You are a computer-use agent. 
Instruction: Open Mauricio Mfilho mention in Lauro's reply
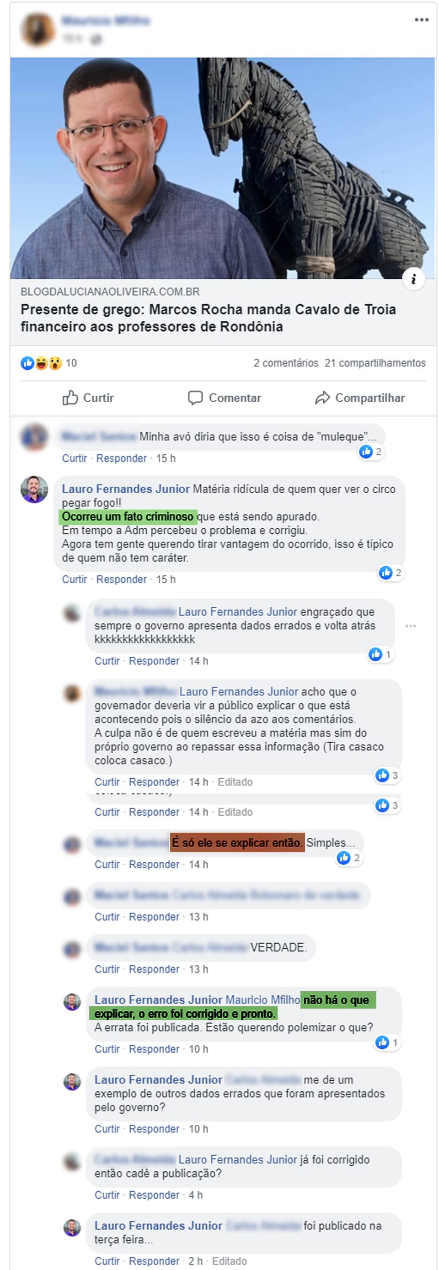click(x=262, y=1000)
